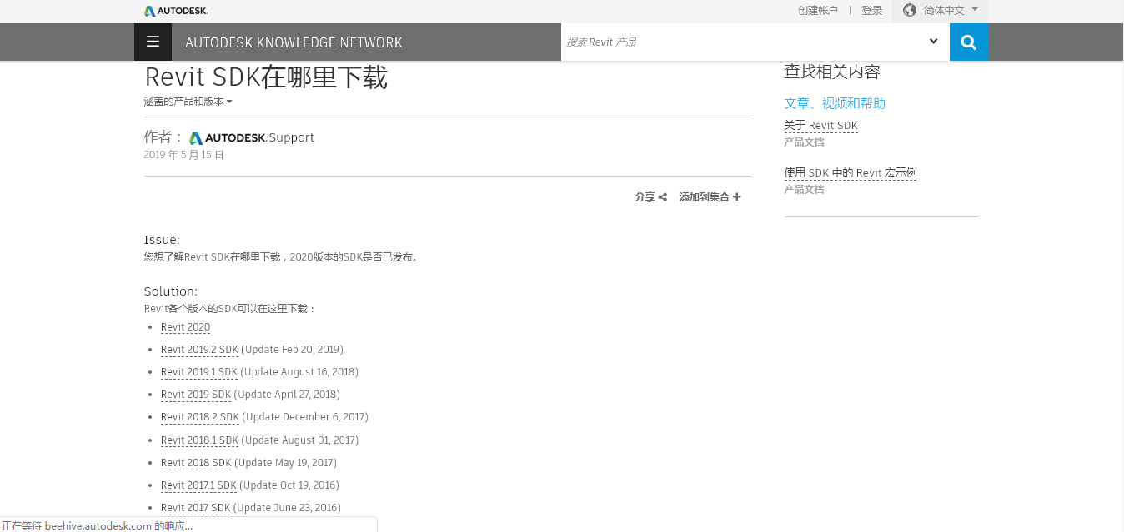Click the plus icon next to 添加到集合

coord(737,196)
